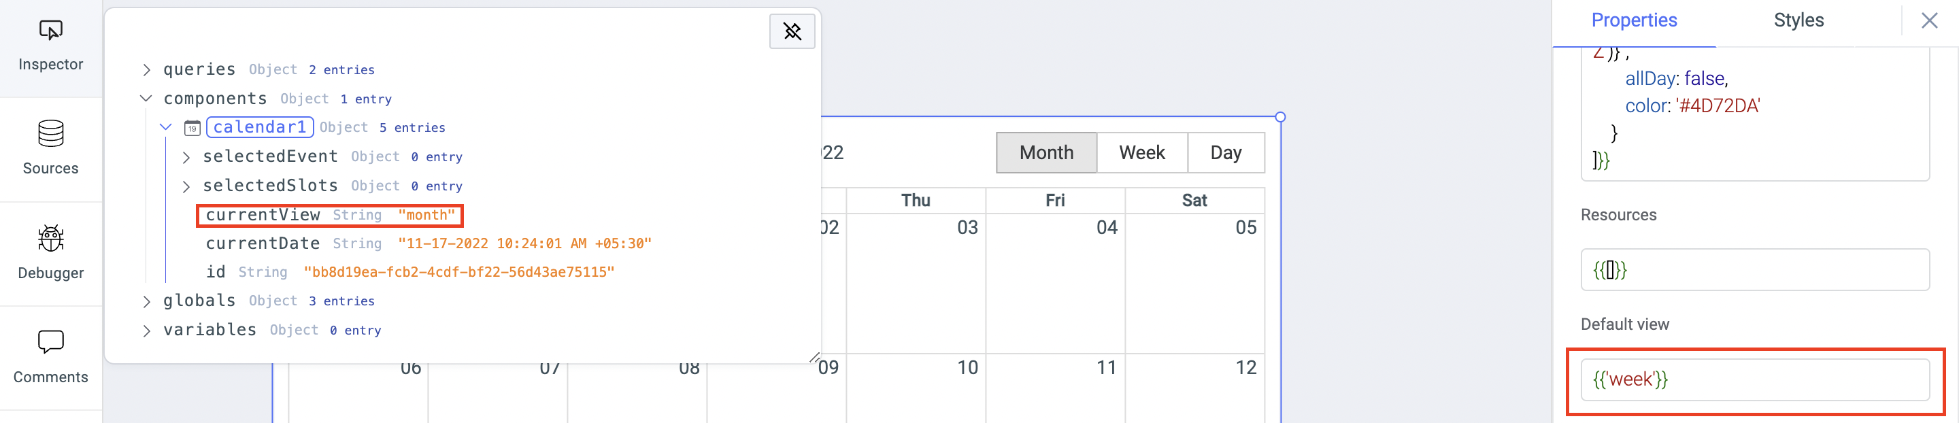The image size is (1959, 423).
Task: Open the Sources panel
Action: point(50,148)
